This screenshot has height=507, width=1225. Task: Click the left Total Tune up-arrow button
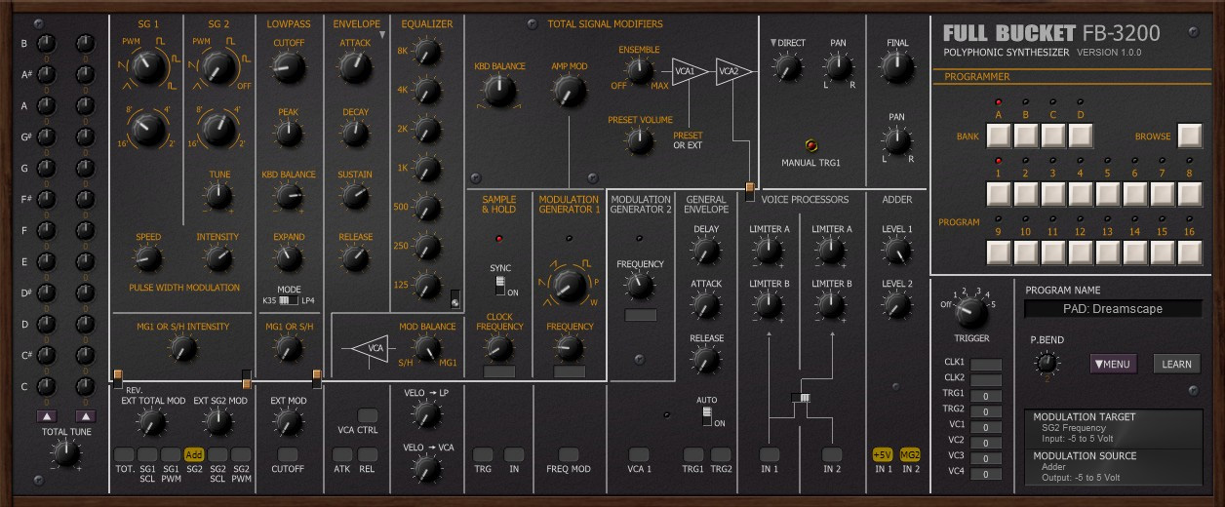47,416
